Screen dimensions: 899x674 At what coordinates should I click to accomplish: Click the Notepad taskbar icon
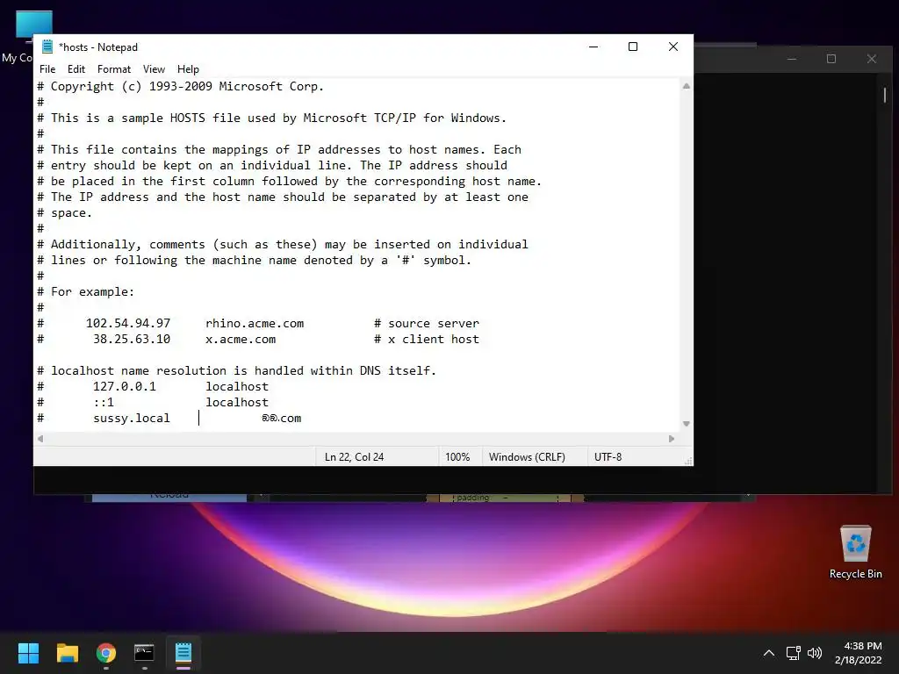183,653
